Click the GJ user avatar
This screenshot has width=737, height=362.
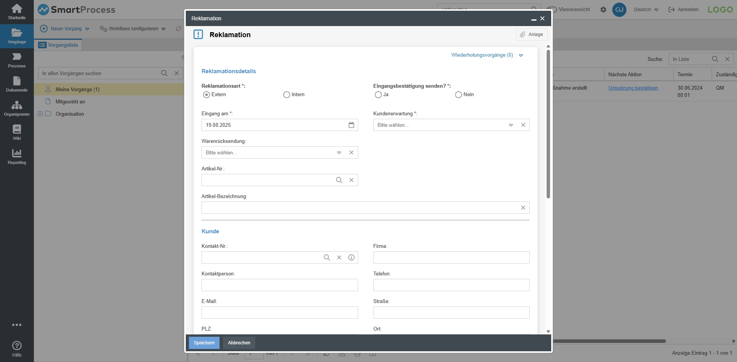(620, 10)
